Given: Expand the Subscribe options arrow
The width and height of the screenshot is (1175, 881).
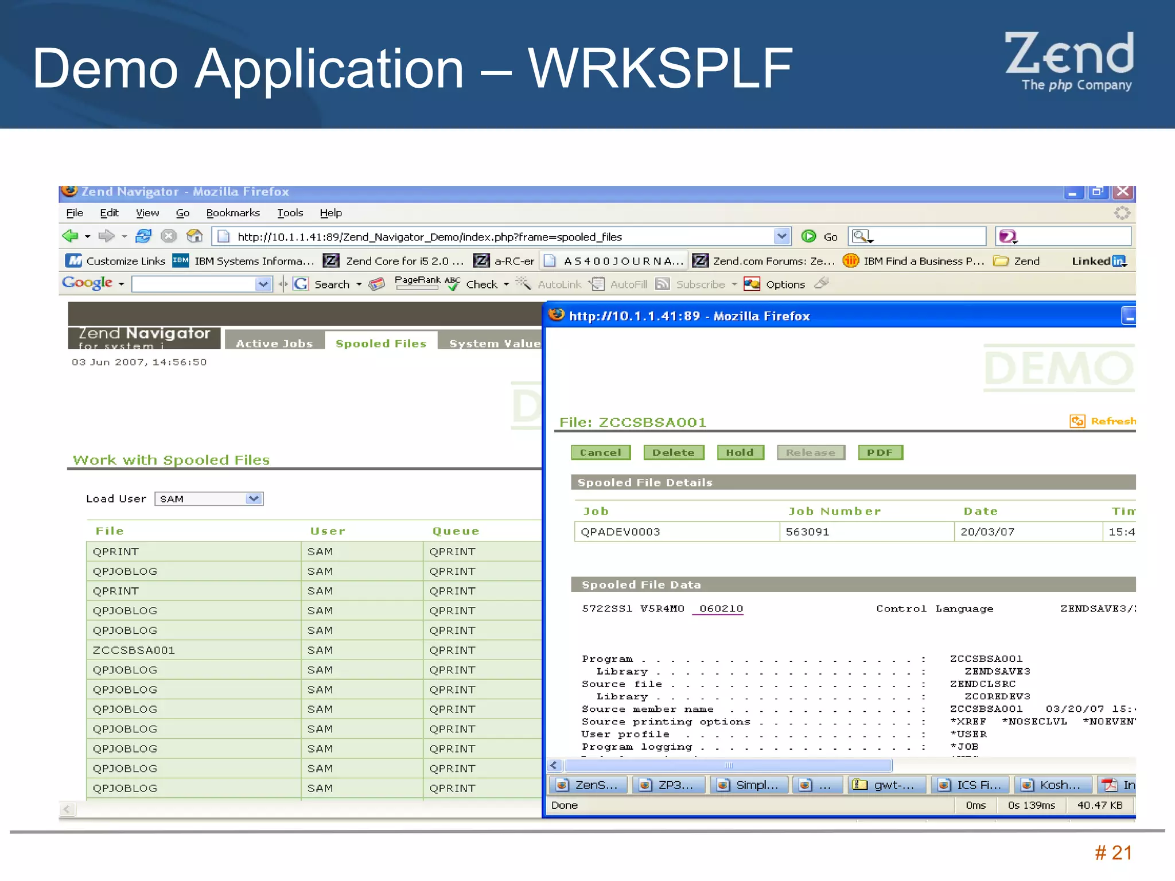Looking at the screenshot, I should 734,284.
